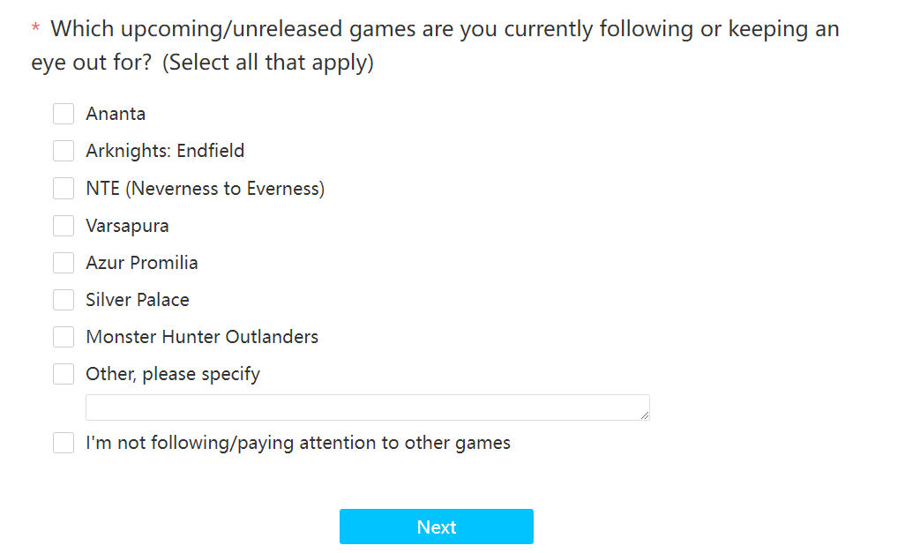Check the box for Silver Palace
Image resolution: width=905 pixels, height=553 pixels.
pos(64,300)
